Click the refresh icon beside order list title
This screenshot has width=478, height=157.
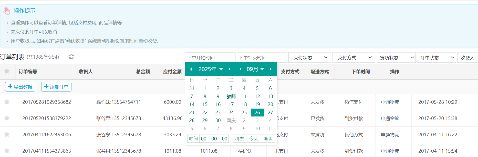(x=71, y=57)
